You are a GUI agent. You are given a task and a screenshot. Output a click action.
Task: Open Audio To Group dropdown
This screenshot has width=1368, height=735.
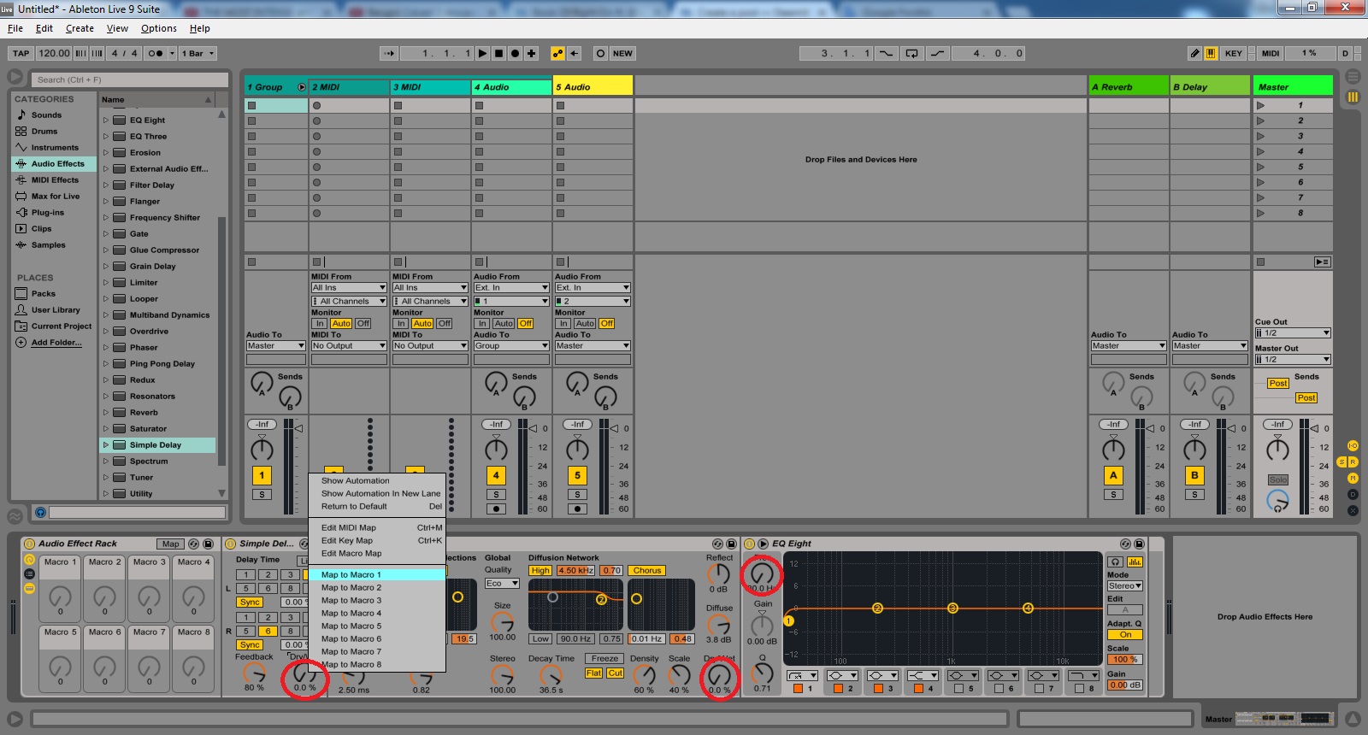tap(511, 346)
